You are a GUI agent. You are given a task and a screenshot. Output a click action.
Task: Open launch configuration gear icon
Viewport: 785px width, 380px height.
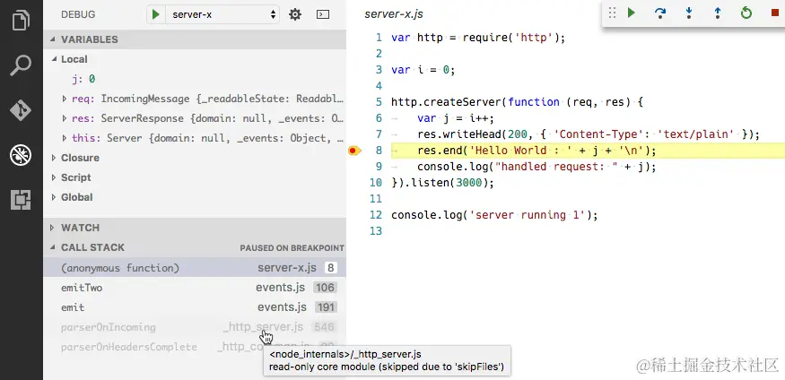pyautogui.click(x=295, y=14)
